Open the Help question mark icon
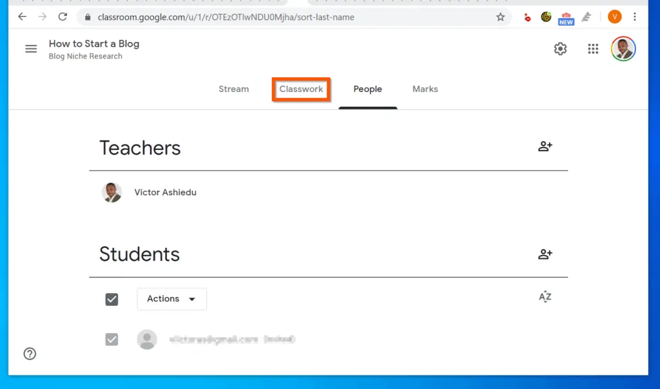The height and width of the screenshot is (389, 660). click(x=30, y=354)
